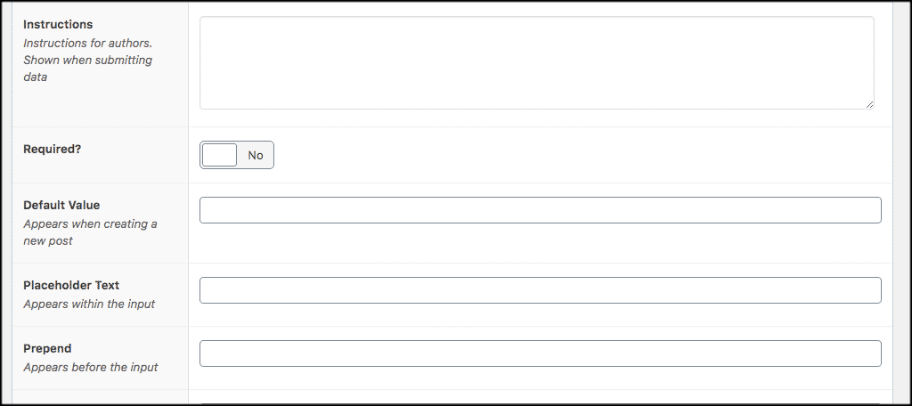Viewport: 912px width, 406px height.
Task: Click the white knob of Required switch
Action: click(x=220, y=155)
